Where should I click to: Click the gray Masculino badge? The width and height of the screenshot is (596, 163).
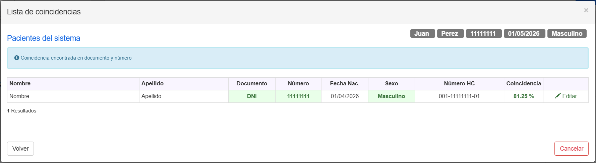[x=567, y=33]
